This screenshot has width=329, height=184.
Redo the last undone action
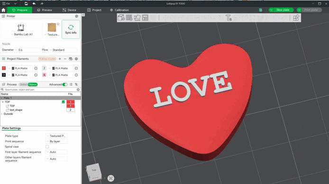click(x=42, y=4)
